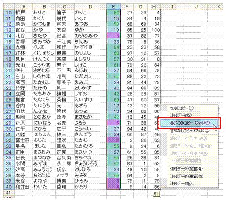Select row 40 header
Viewport: 226px width, 200px height.
pos(9,187)
